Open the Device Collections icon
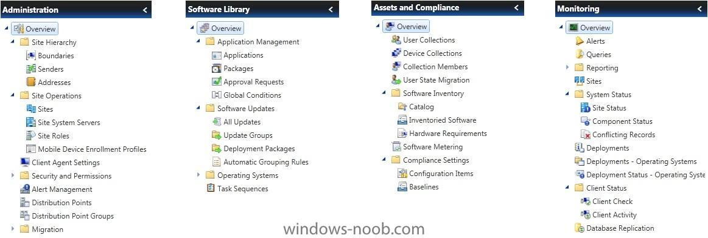Image resolution: width=708 pixels, height=238 pixels. 396,53
